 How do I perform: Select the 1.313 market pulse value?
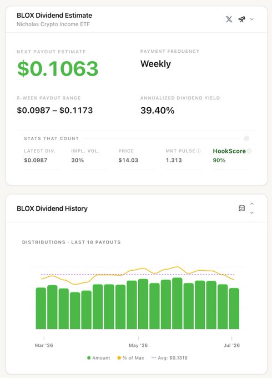click(x=174, y=160)
